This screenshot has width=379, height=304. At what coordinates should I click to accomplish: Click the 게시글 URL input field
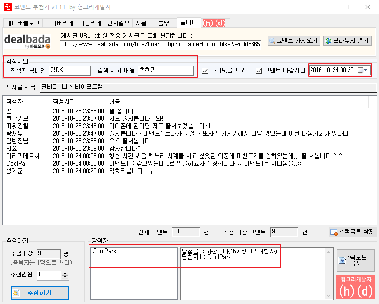(161, 44)
